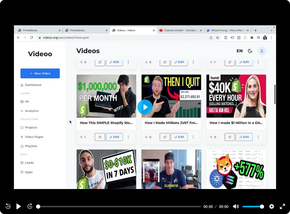This screenshot has width=290, height=214.
Task: Adjust the player volume slider
Action: click(x=253, y=207)
